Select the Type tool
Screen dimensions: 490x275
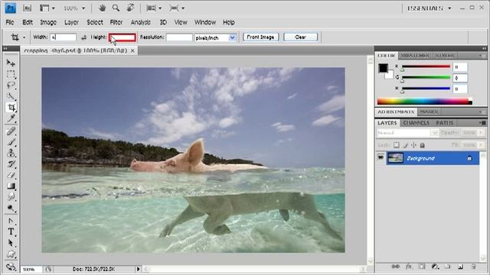[11, 232]
